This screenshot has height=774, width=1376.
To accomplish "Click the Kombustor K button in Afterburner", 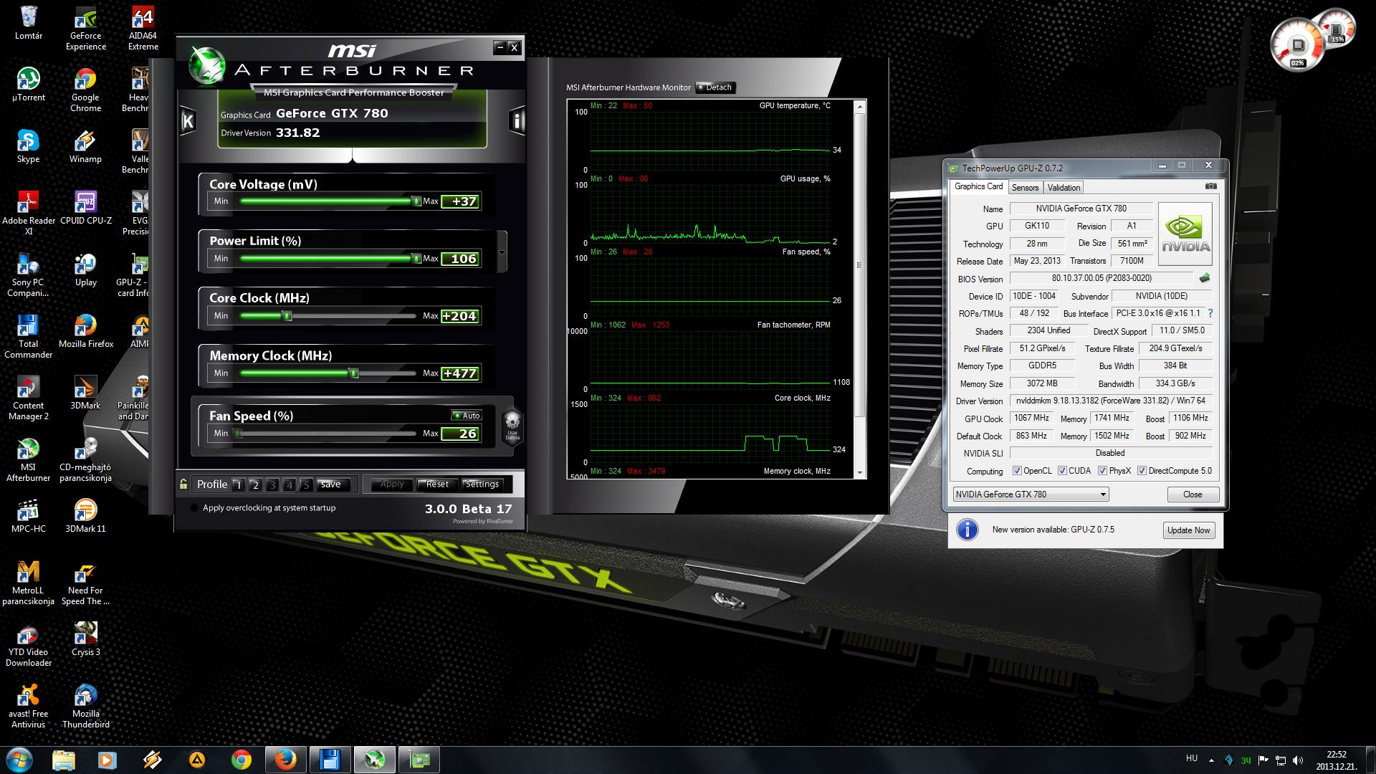I will tap(188, 120).
